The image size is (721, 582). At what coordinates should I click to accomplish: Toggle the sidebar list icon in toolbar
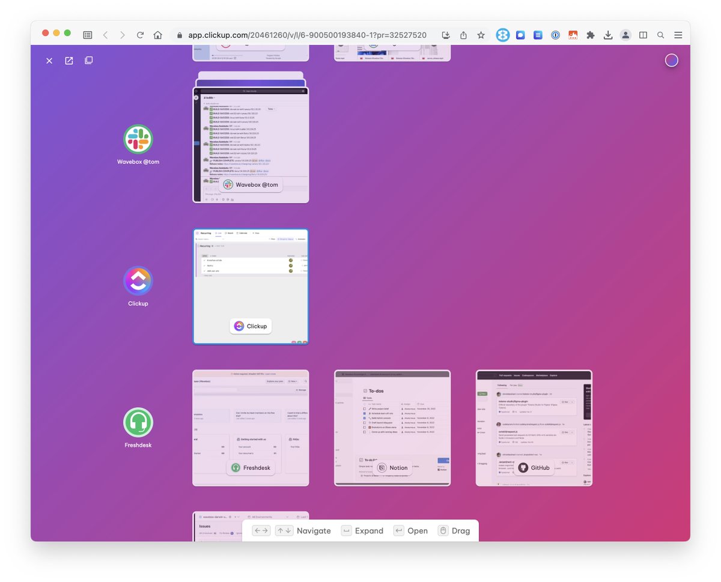pos(88,35)
